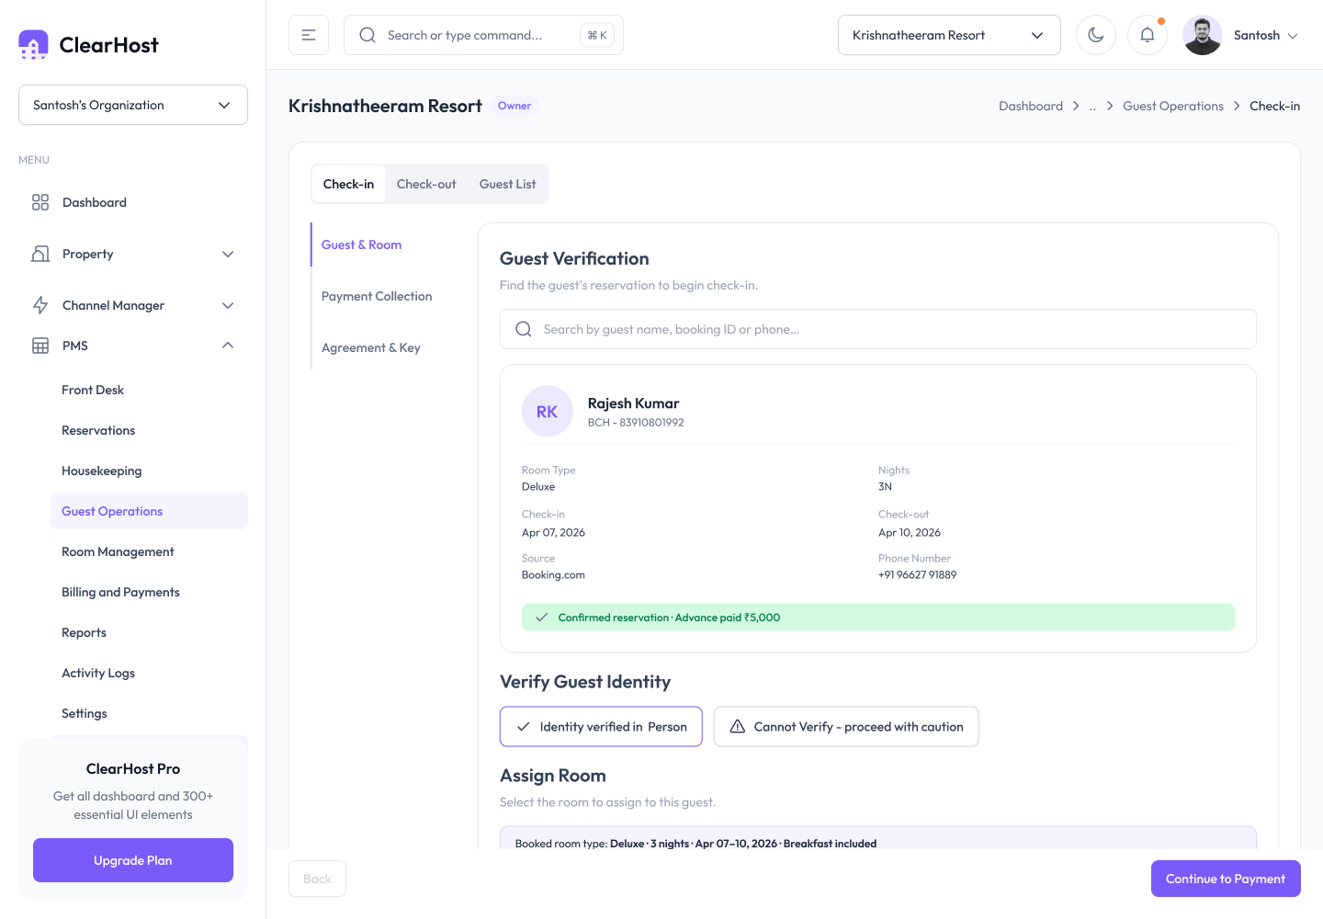Click the Property building icon
Viewport: 1323px width, 919px height.
(x=40, y=254)
